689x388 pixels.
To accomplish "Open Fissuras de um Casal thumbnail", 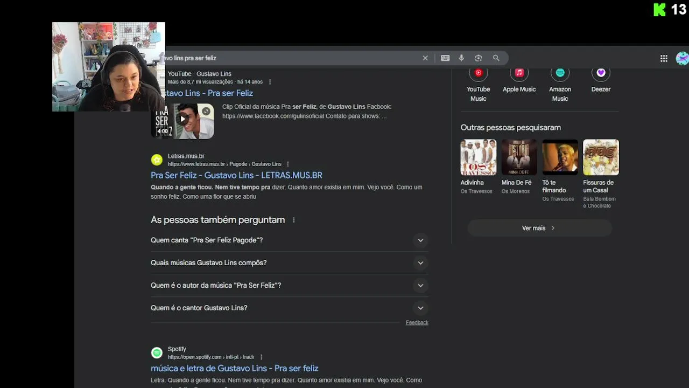I will [601, 157].
